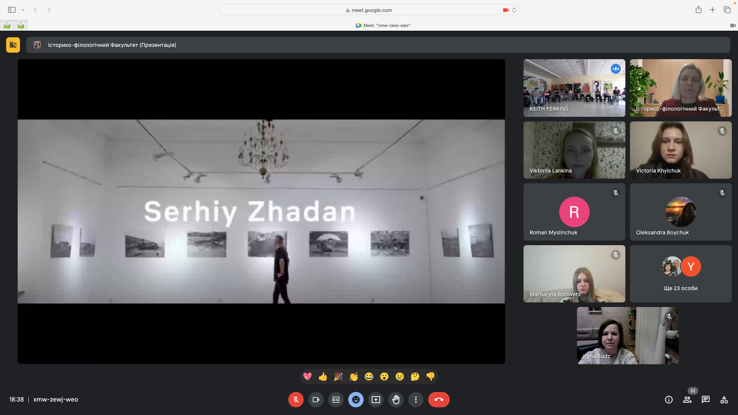Open the chat panel
The height and width of the screenshot is (415, 738).
706,400
